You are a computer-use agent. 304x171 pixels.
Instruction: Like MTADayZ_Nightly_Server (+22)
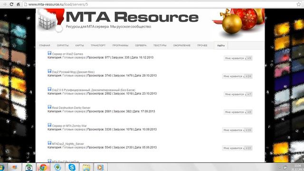pos(237,148)
